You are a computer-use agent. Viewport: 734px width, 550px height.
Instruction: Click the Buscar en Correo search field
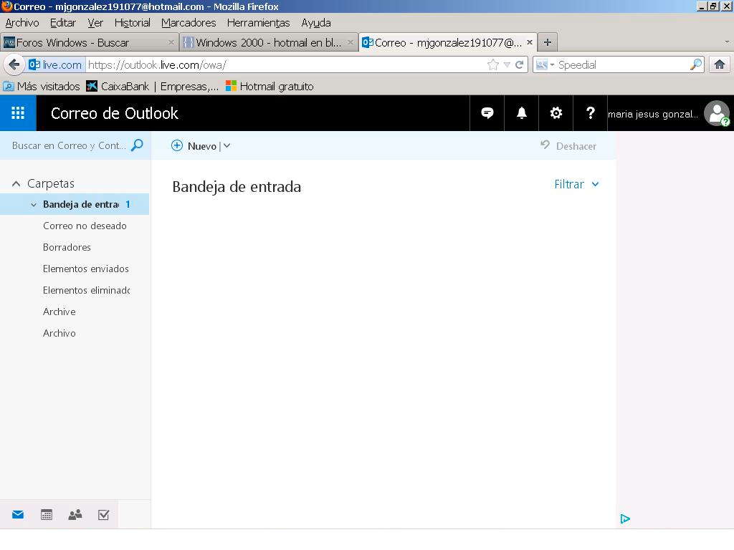(x=69, y=145)
